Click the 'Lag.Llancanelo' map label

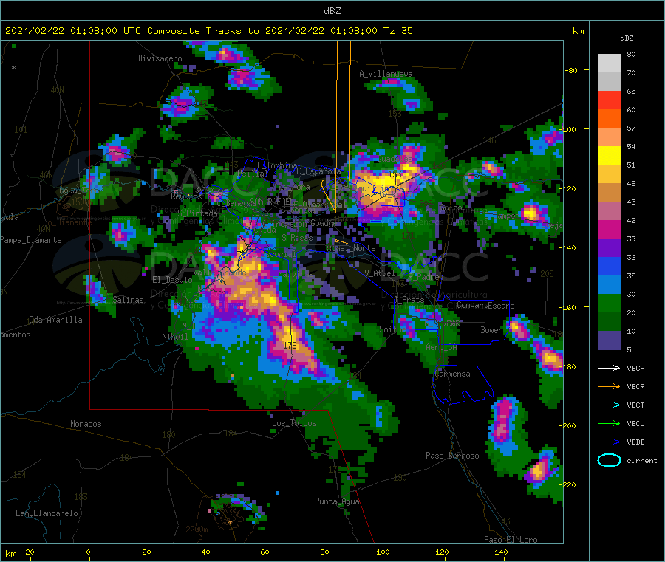coord(47,513)
